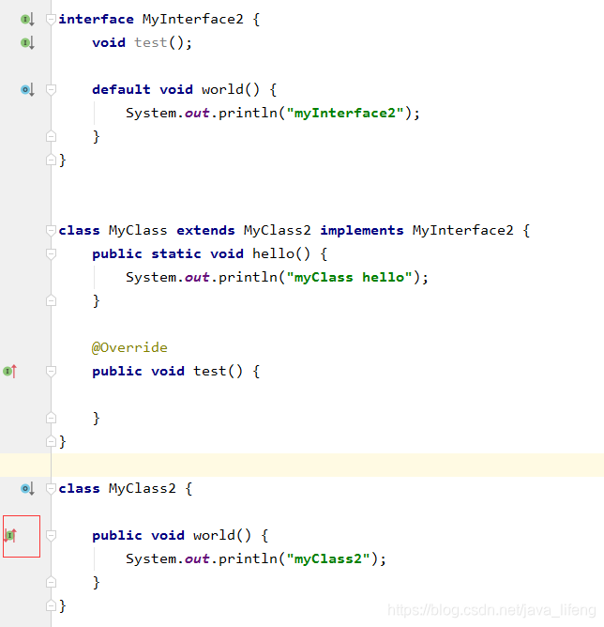604x627 pixels.
Task: Click fold end marker closing class MyClass
Action: 51,441
